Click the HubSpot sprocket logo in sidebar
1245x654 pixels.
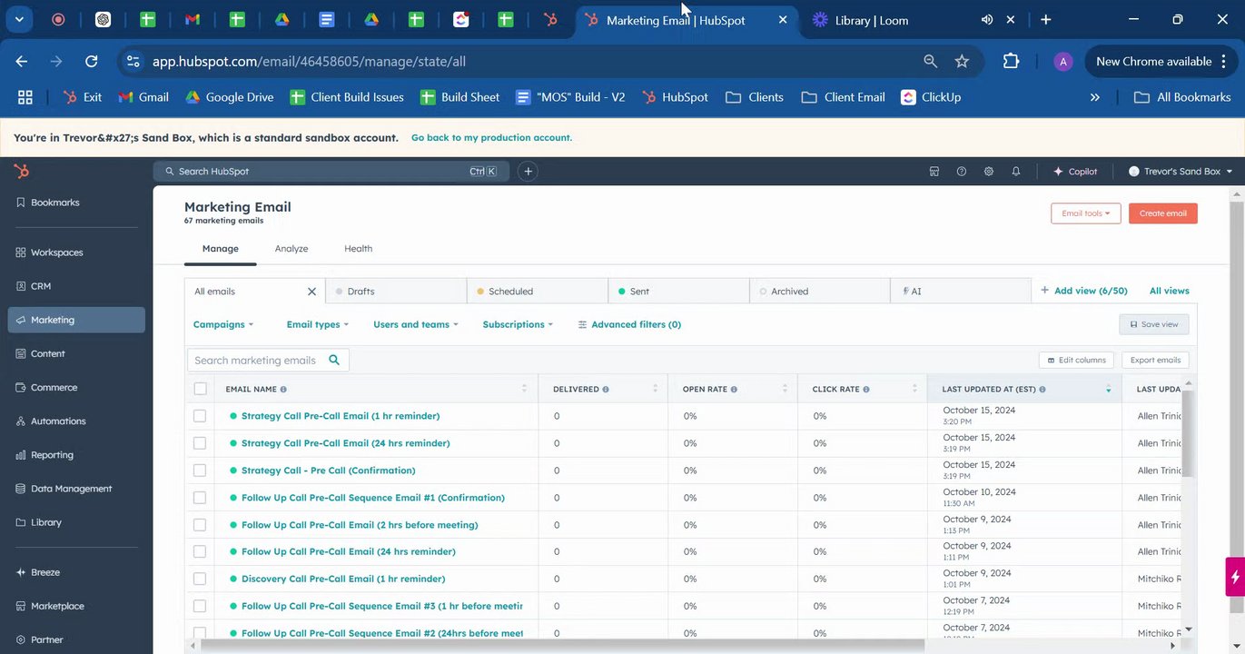click(22, 171)
